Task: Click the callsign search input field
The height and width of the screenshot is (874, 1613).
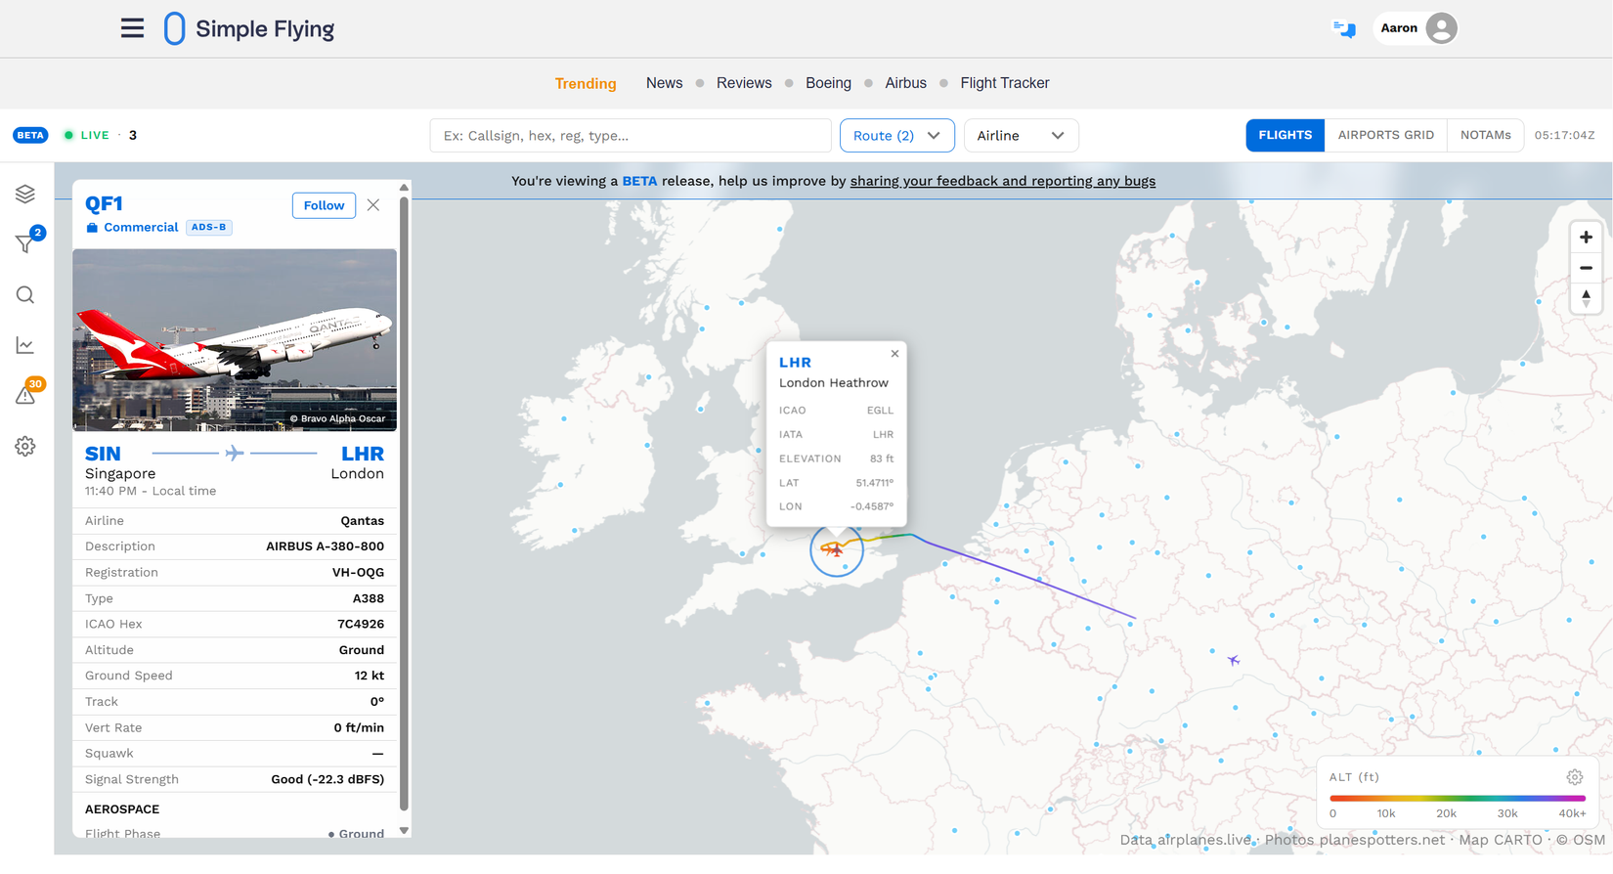Action: pos(631,136)
